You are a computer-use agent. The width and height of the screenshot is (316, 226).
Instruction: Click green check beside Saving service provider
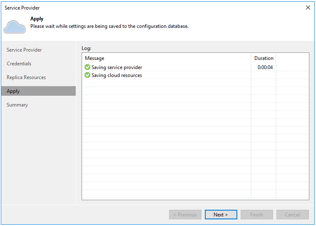click(x=87, y=67)
